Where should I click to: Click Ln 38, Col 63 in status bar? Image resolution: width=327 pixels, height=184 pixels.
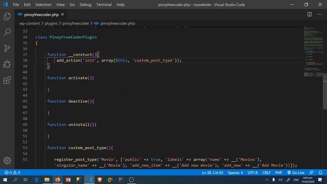click(213, 173)
